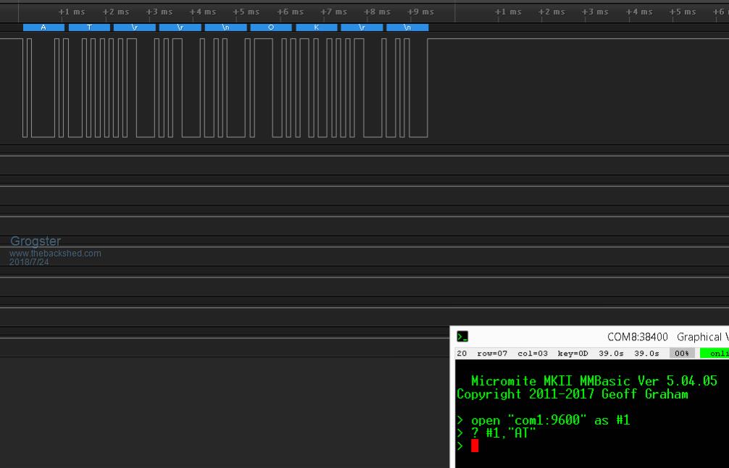Open the www.thebackshed.com link

pos(55,254)
